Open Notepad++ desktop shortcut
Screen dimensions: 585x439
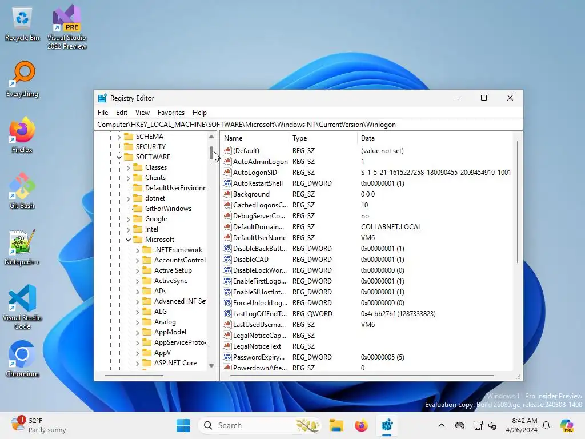coord(22,247)
